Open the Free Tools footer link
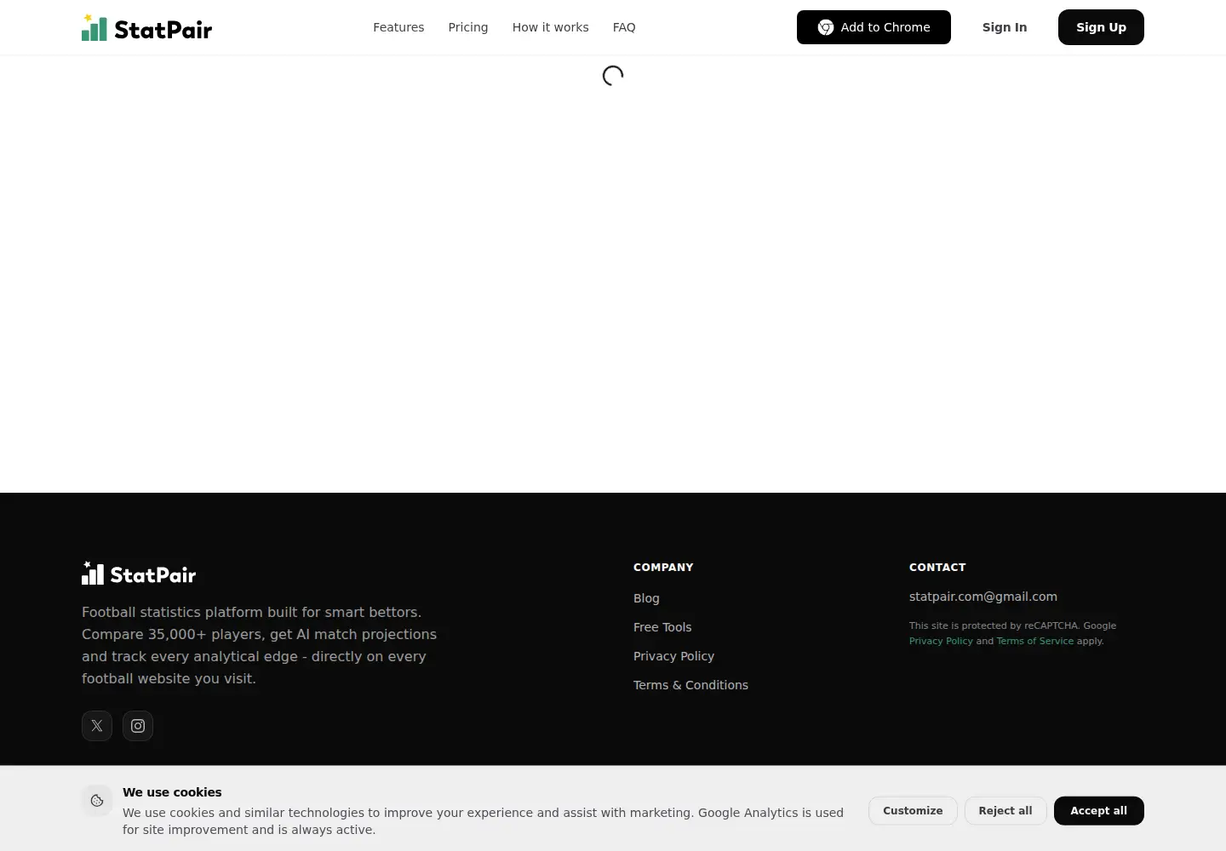 pos(662,627)
